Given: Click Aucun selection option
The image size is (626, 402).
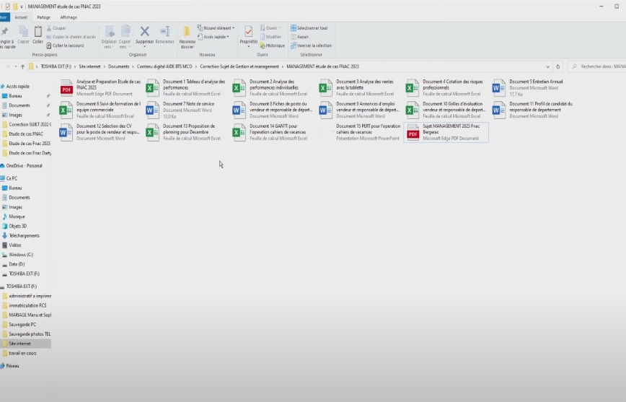Looking at the screenshot, I should tap(299, 37).
